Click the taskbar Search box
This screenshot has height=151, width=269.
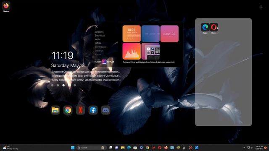(91, 148)
